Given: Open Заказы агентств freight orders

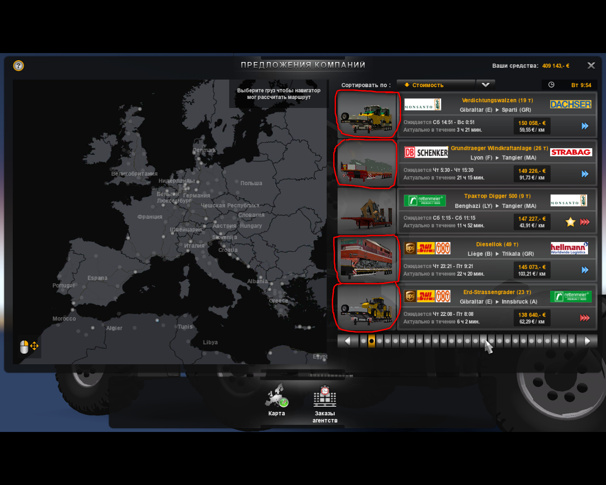Looking at the screenshot, I should [325, 404].
